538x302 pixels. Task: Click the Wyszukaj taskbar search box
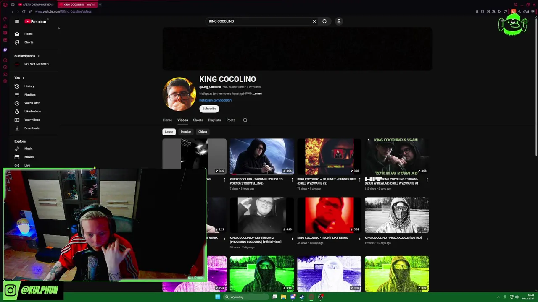[246, 297]
